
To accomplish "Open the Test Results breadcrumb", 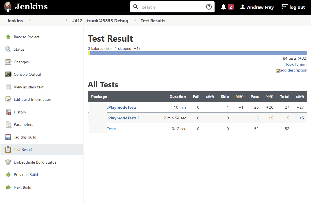I will [x=153, y=21].
